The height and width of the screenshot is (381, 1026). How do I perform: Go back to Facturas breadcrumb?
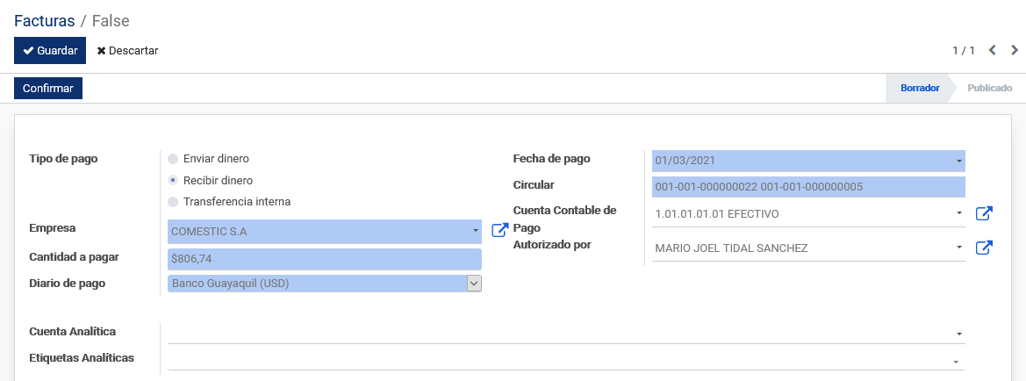click(45, 20)
